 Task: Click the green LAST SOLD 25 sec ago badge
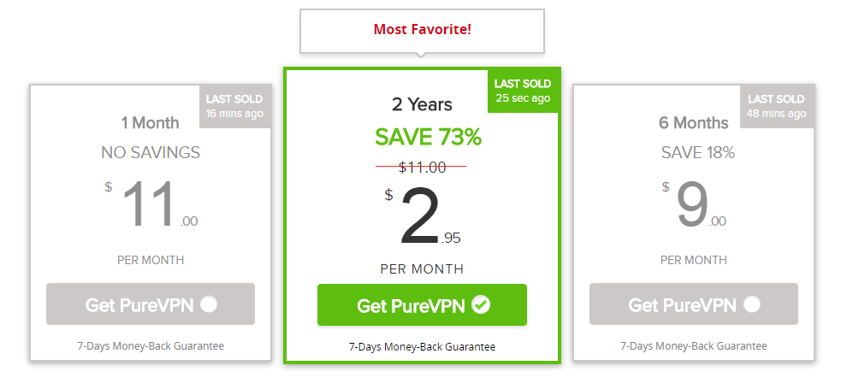pos(523,91)
